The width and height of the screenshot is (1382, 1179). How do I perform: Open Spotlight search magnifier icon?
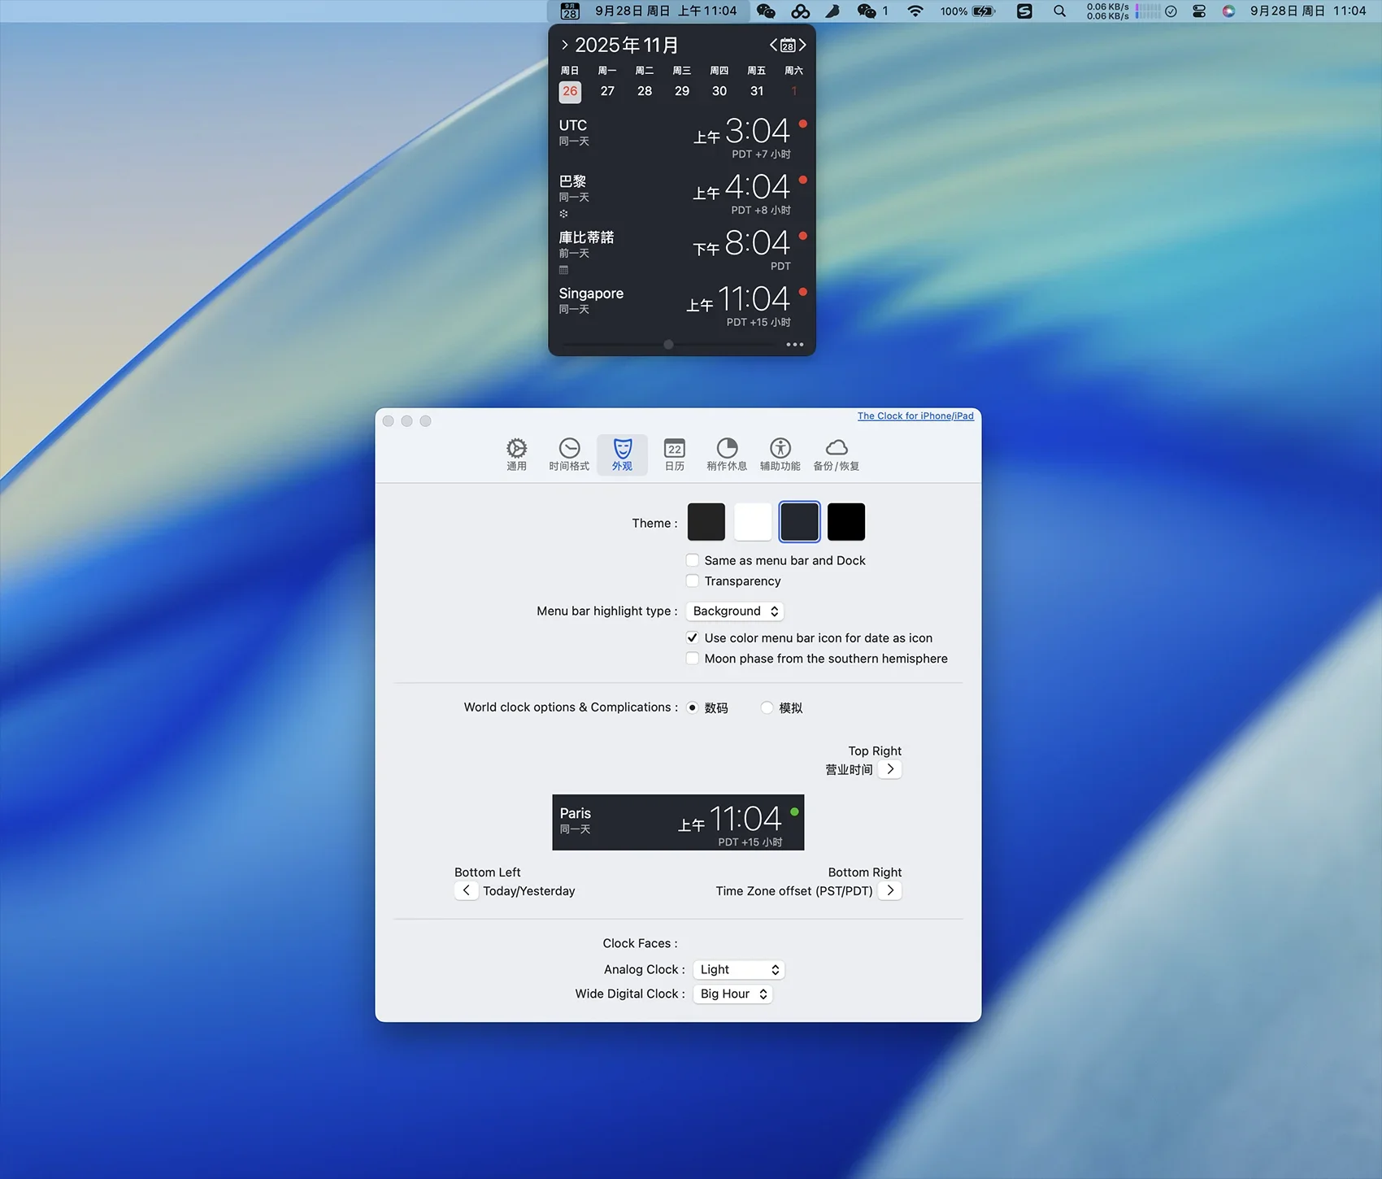(1059, 11)
